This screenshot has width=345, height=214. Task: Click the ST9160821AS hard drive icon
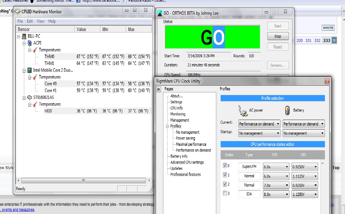click(30, 97)
